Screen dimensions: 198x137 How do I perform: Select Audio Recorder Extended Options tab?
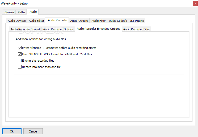coord(98,29)
